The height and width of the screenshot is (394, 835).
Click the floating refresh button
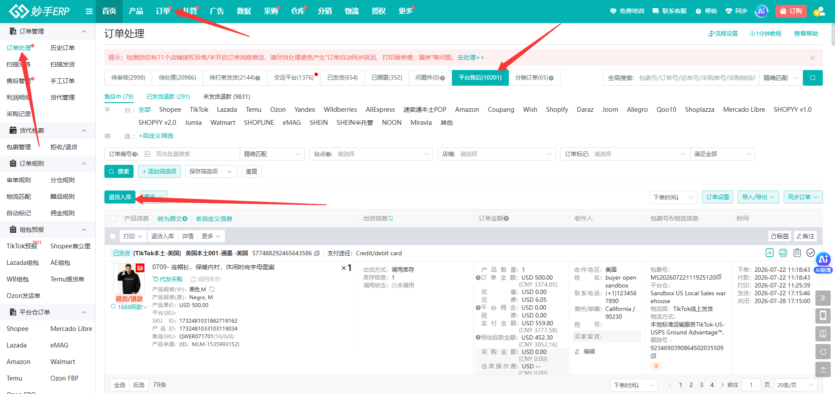tap(823, 351)
